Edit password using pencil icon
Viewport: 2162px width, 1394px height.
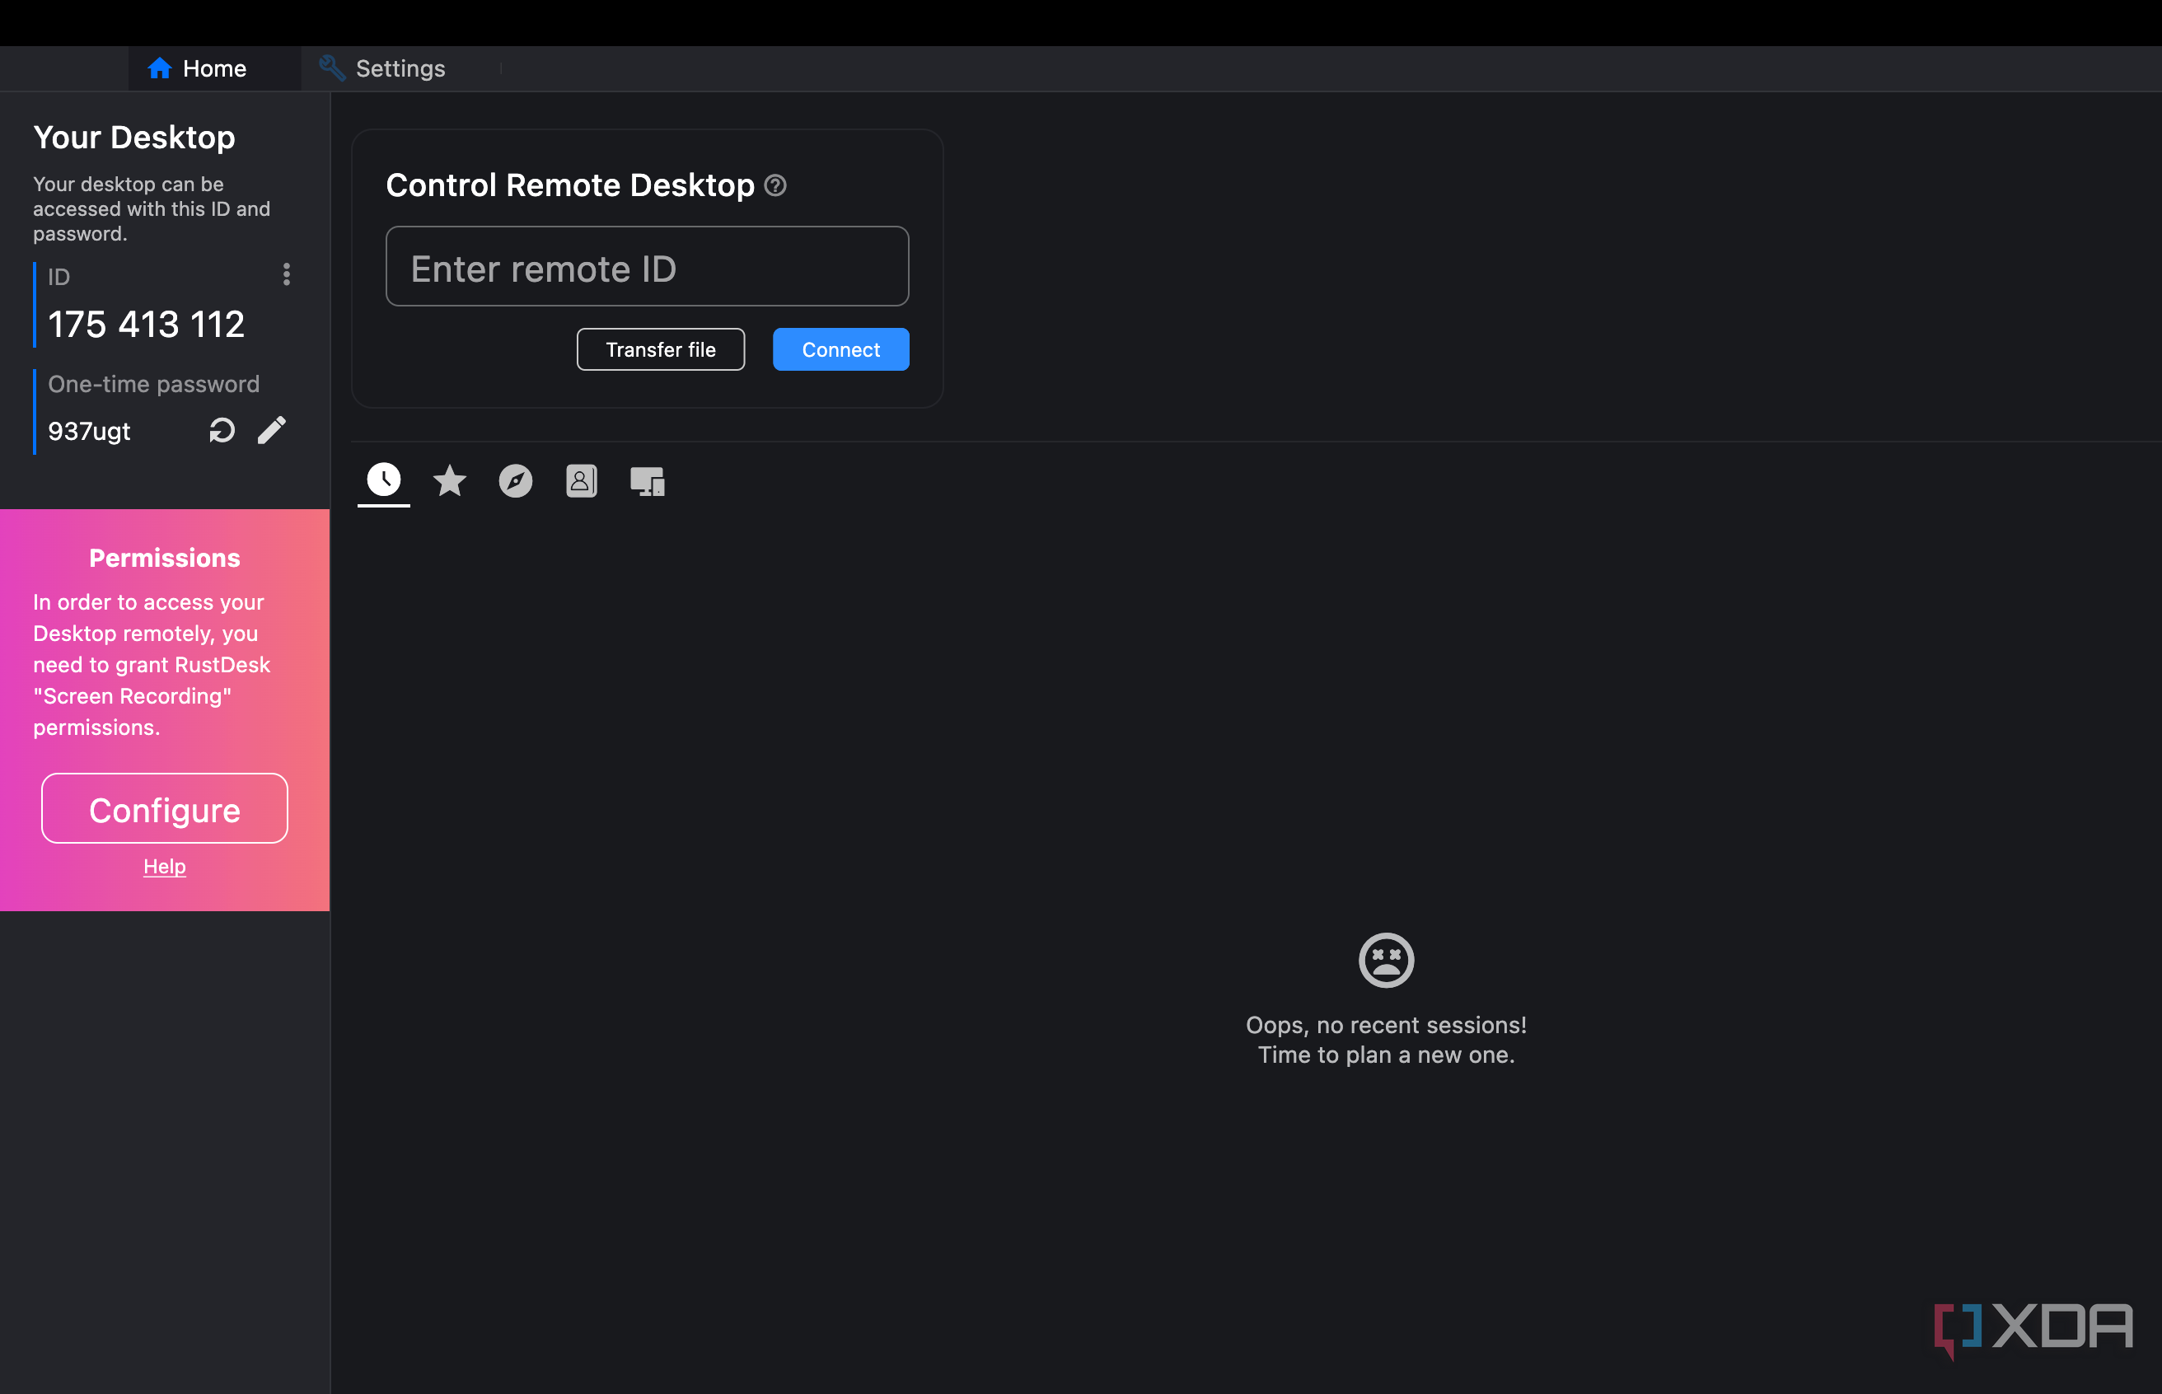(x=272, y=430)
